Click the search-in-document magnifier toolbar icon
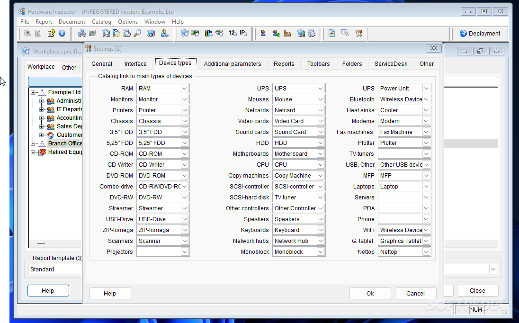Image resolution: width=519 pixels, height=323 pixels. 116,34
